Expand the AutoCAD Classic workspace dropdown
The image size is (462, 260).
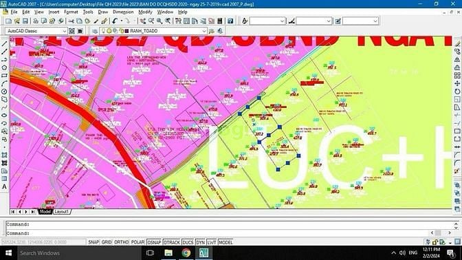tap(64, 31)
